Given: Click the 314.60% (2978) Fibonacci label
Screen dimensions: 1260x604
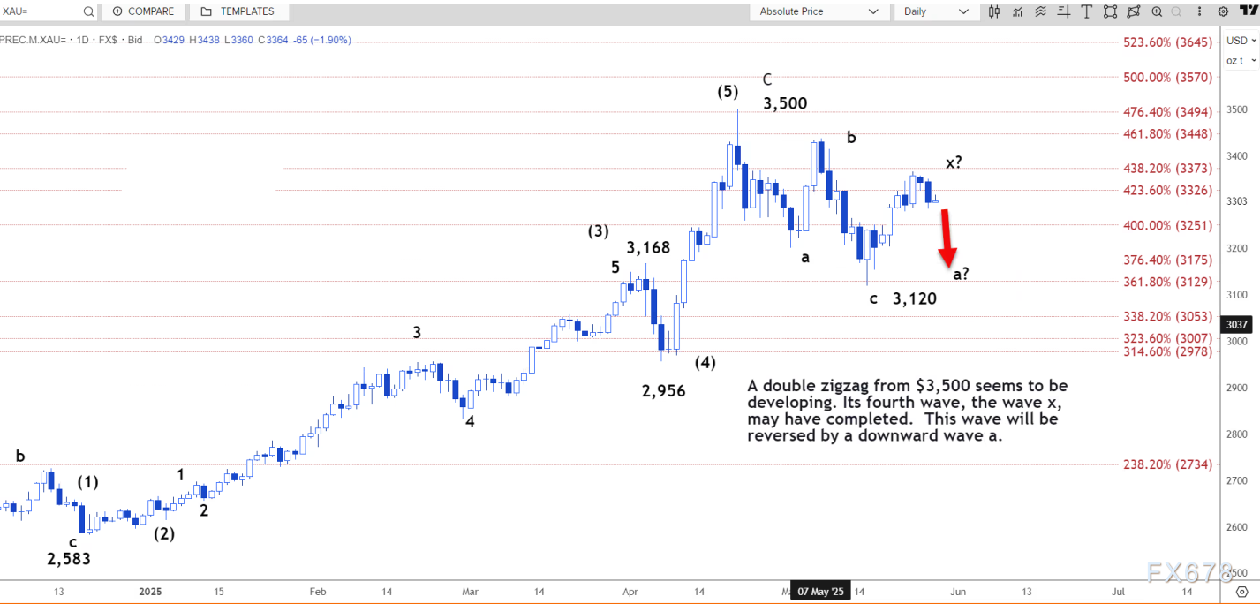Looking at the screenshot, I should point(1166,351).
